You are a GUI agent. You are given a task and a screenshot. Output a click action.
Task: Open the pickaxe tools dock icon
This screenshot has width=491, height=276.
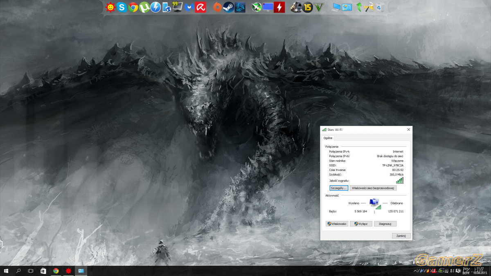pos(369,7)
